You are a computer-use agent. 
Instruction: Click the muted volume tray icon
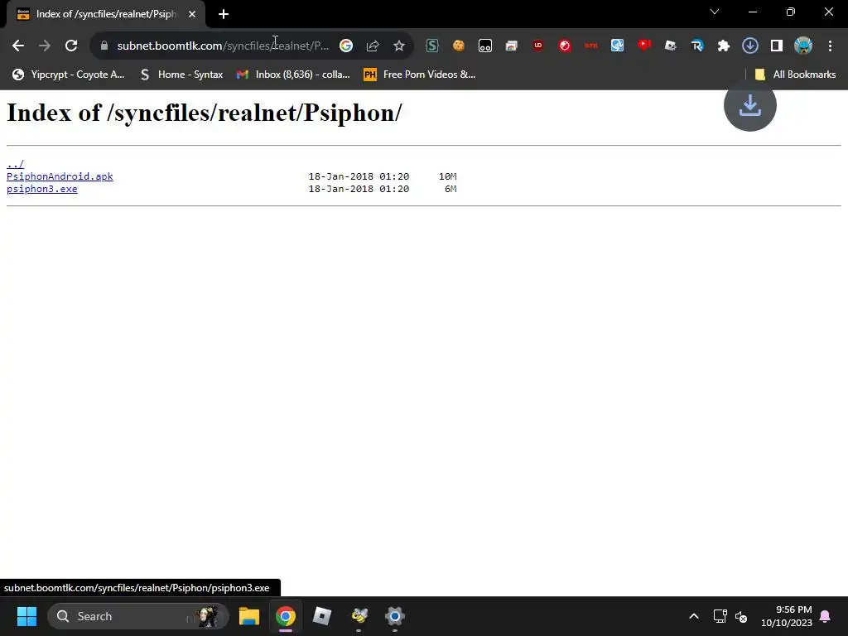(741, 616)
